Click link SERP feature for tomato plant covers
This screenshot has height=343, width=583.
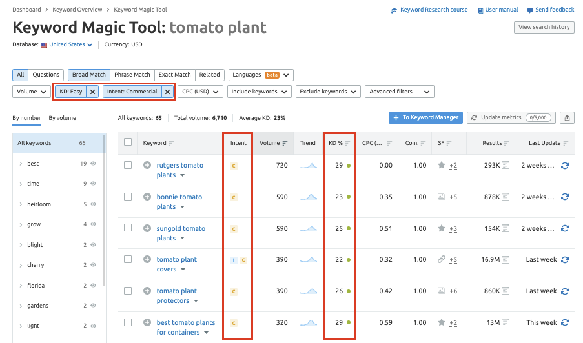coord(442,259)
